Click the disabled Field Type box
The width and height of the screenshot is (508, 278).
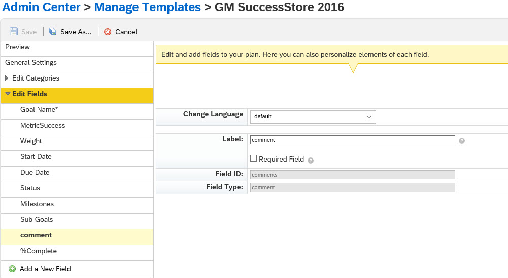pos(353,187)
